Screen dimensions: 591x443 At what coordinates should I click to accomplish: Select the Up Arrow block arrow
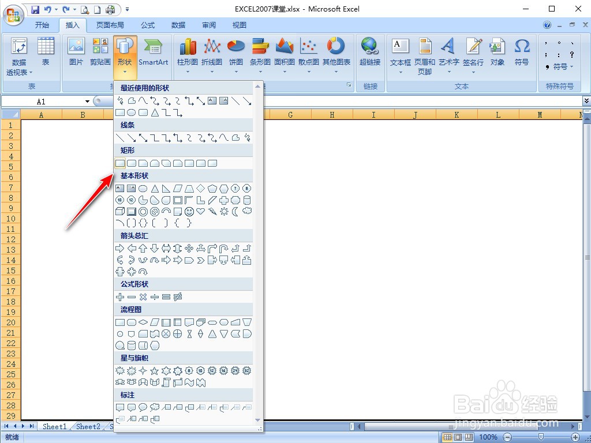pos(143,249)
